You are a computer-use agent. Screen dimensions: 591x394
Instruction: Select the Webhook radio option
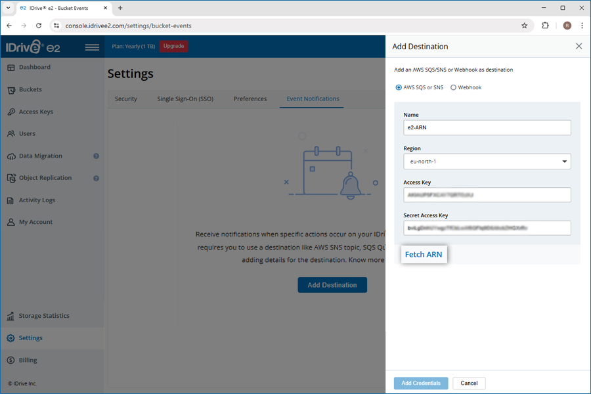tap(454, 87)
